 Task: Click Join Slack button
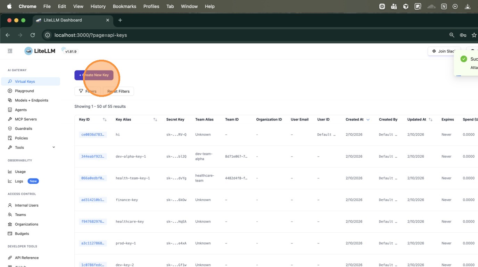pyautogui.click(x=444, y=51)
